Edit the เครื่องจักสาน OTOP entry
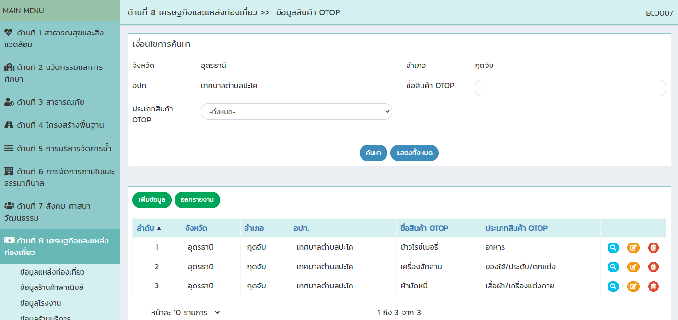The width and height of the screenshot is (678, 320). pyautogui.click(x=633, y=267)
